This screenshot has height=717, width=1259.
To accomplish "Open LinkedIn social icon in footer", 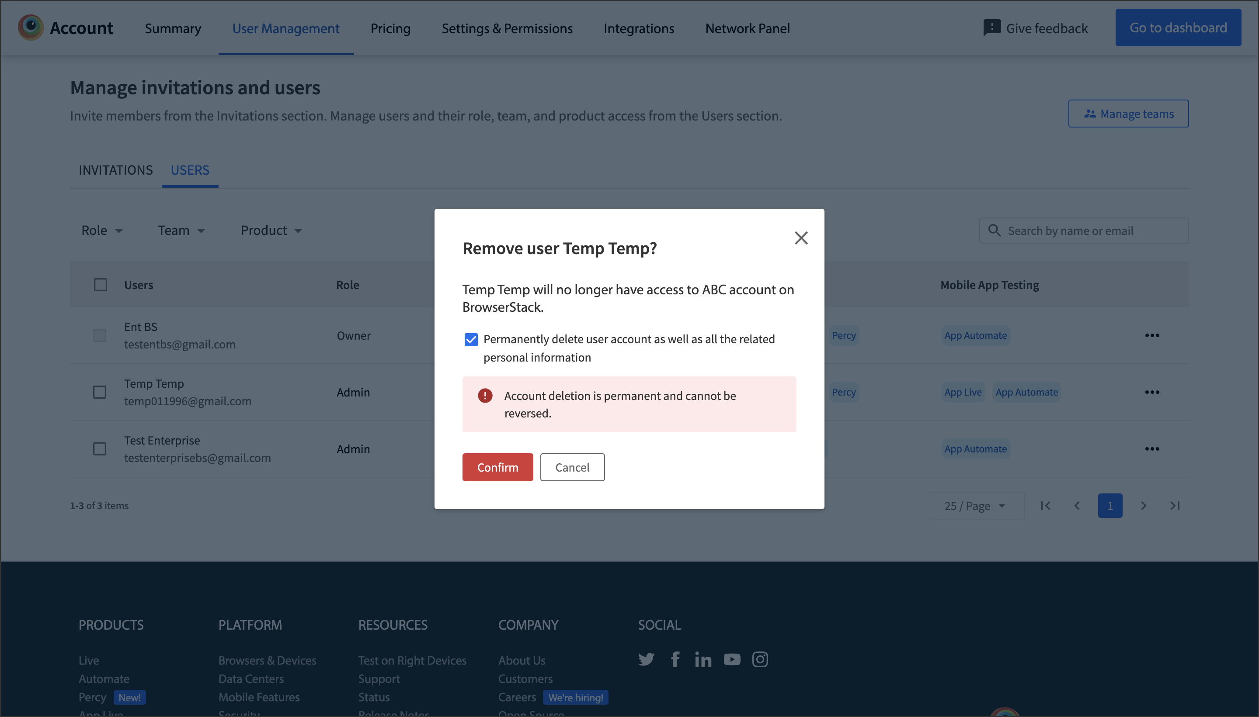I will click(703, 659).
